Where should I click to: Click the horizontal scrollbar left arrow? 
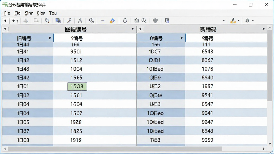(5, 149)
